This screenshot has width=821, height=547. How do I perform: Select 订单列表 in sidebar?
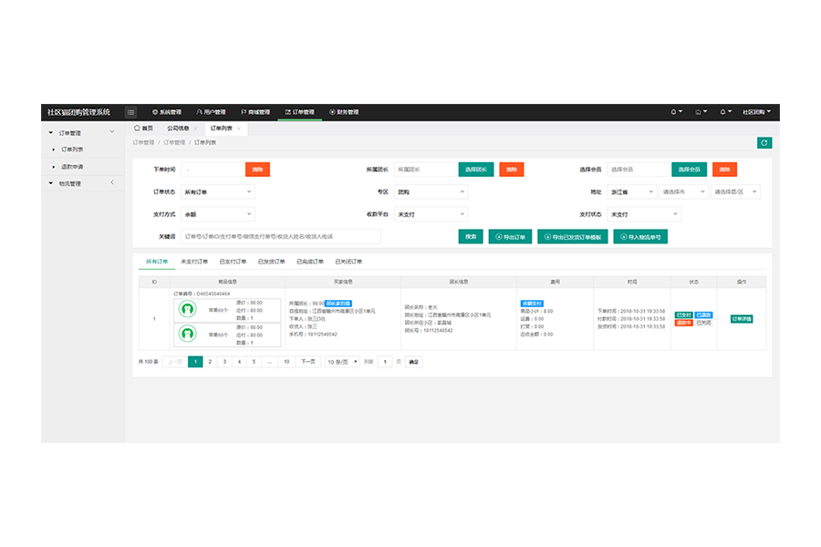coord(72,150)
